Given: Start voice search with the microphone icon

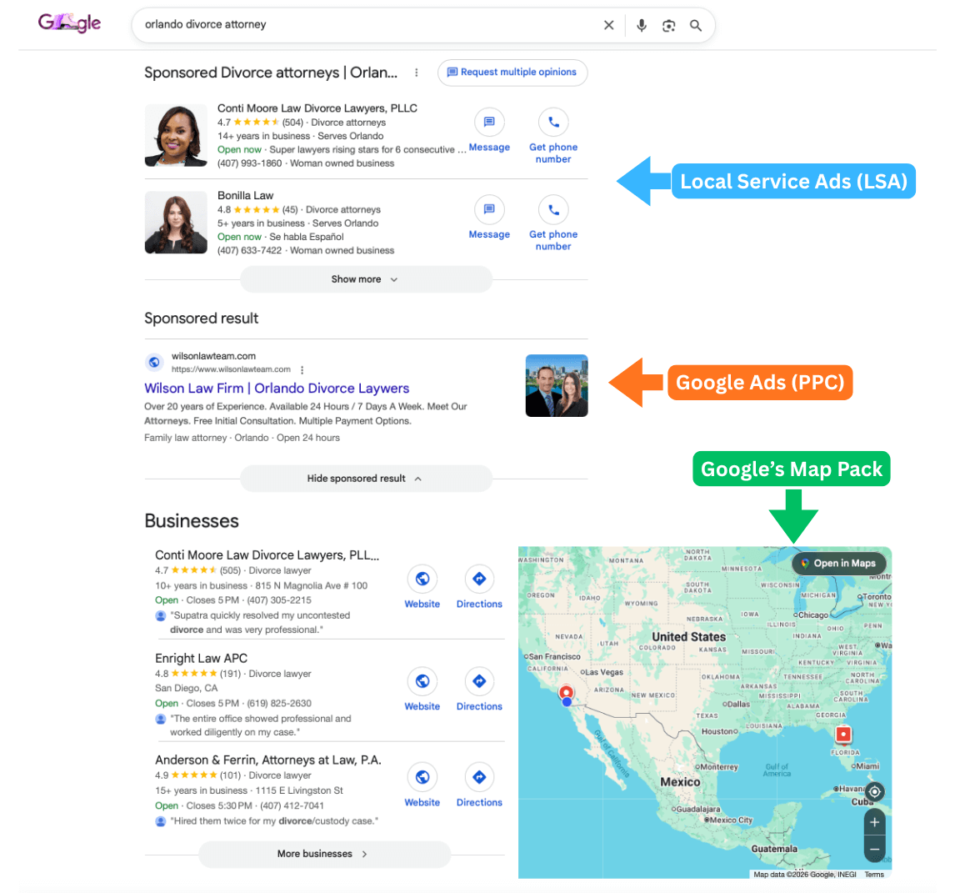Looking at the screenshot, I should pos(642,25).
